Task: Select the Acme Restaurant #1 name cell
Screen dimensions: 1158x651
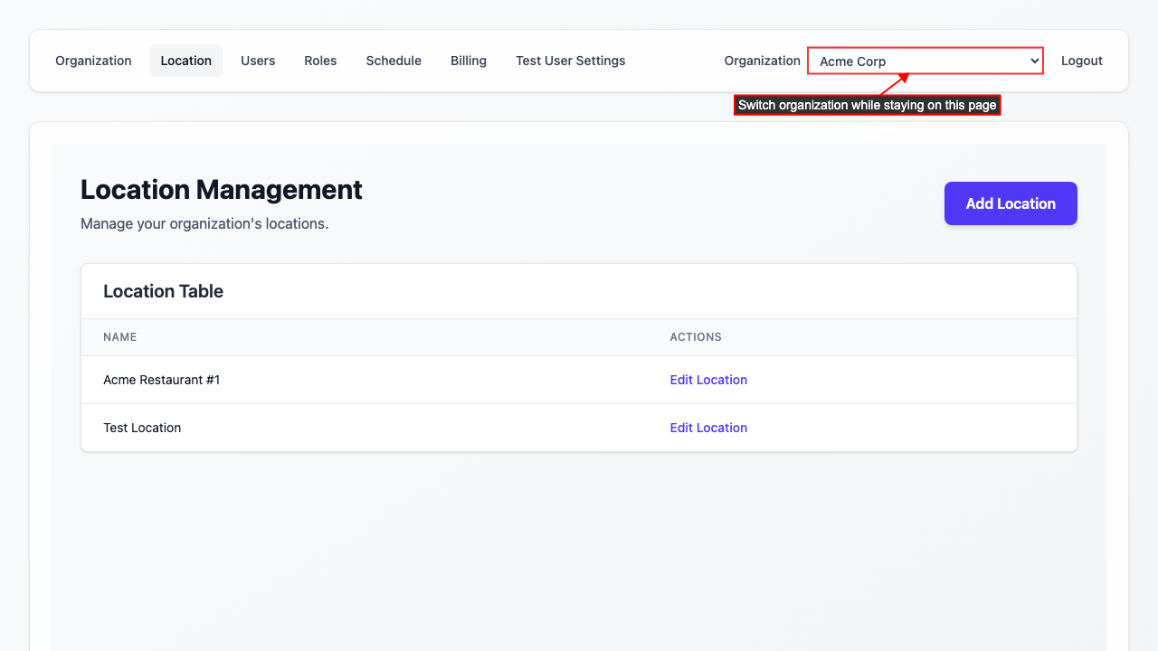Action: tap(162, 380)
